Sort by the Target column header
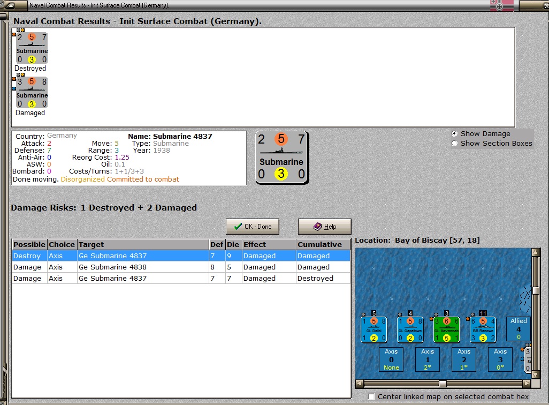Image resolution: width=549 pixels, height=405 pixels. [x=142, y=244]
